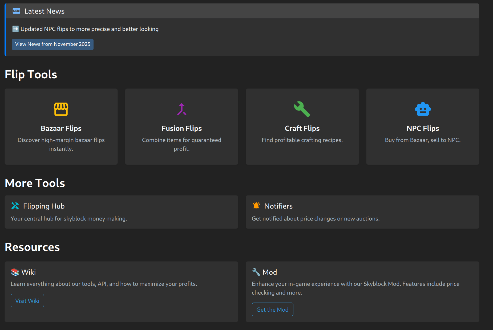This screenshot has width=493, height=330.
Task: Click the purple Fusion Flips merge icon
Action: point(182,109)
